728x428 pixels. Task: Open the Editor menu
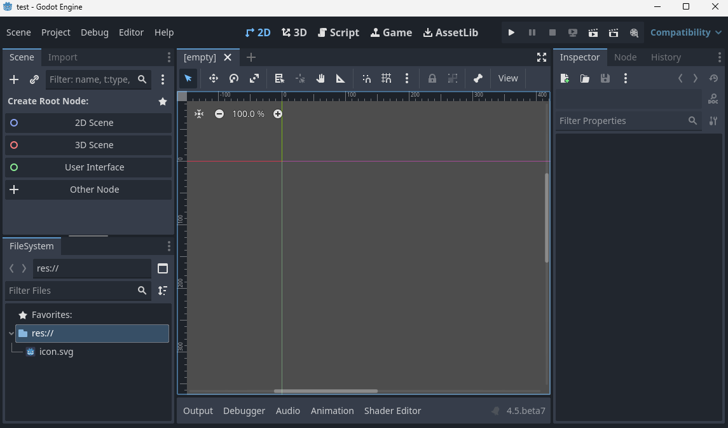pos(131,32)
